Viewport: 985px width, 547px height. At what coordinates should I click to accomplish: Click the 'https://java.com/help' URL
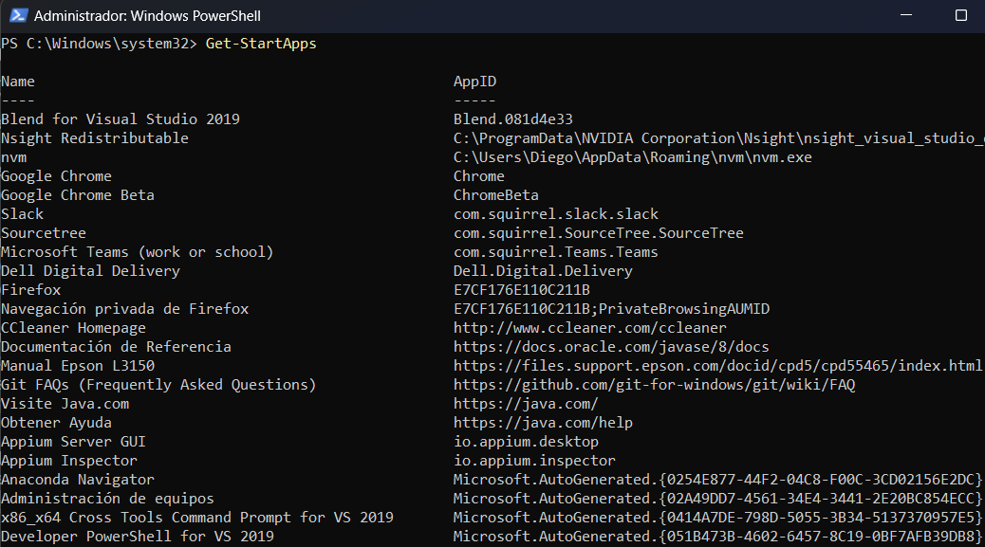544,422
